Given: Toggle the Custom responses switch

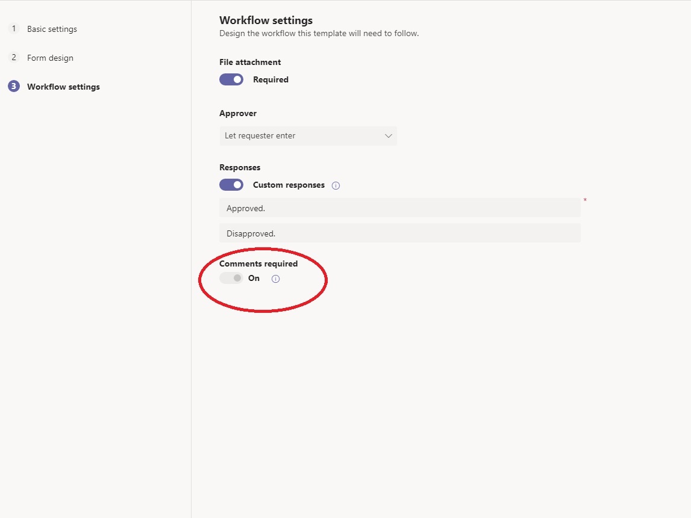Looking at the screenshot, I should tap(231, 185).
